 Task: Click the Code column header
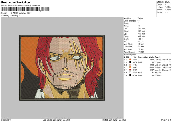[151, 57]
